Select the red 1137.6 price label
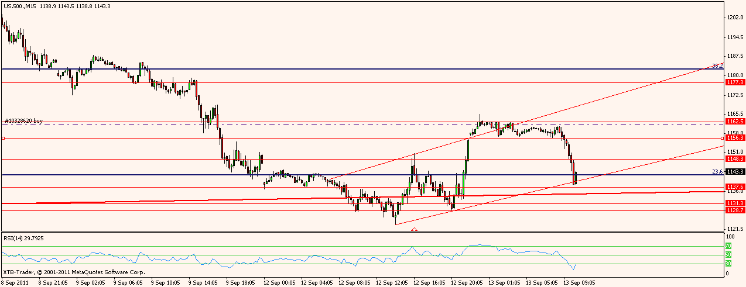Viewport: 746px width, 287px height. 735,187
